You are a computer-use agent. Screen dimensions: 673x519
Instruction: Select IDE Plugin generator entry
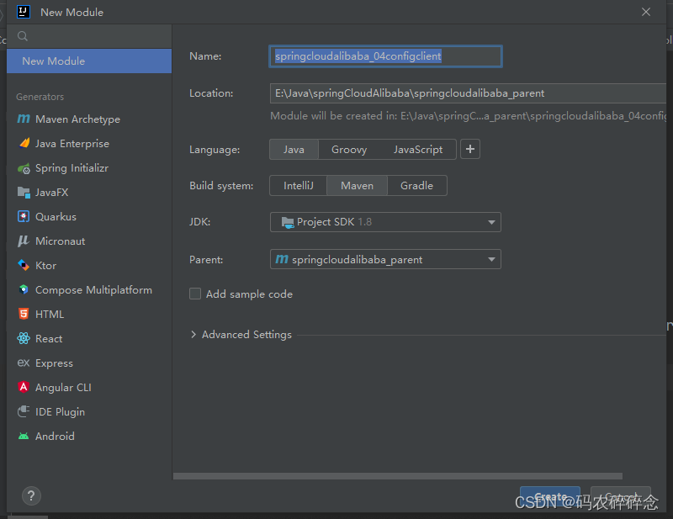pyautogui.click(x=89, y=411)
